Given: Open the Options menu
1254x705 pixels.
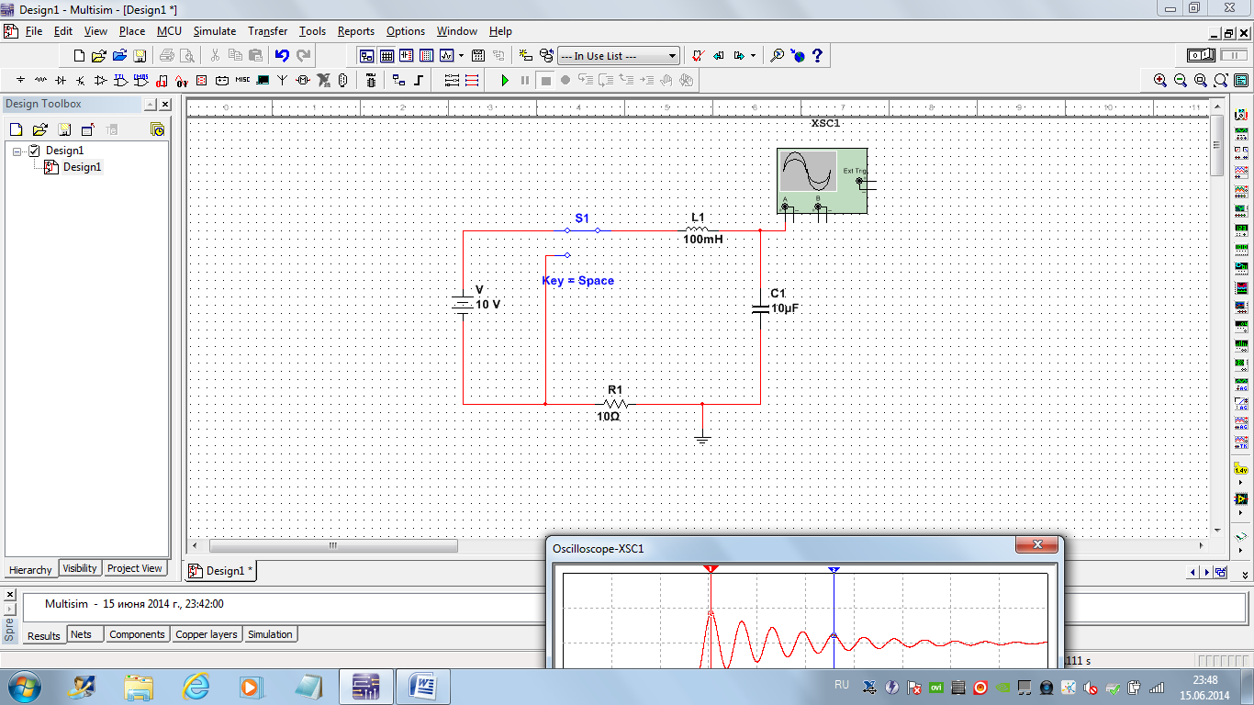Looking at the screenshot, I should coord(405,30).
